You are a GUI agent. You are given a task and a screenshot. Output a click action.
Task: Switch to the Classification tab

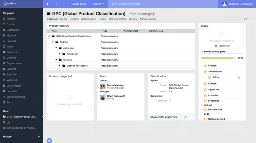pos(89,19)
